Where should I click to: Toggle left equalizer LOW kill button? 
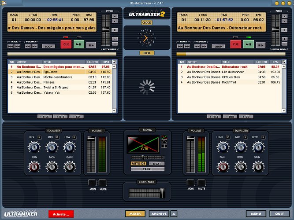[x=74, y=137]
